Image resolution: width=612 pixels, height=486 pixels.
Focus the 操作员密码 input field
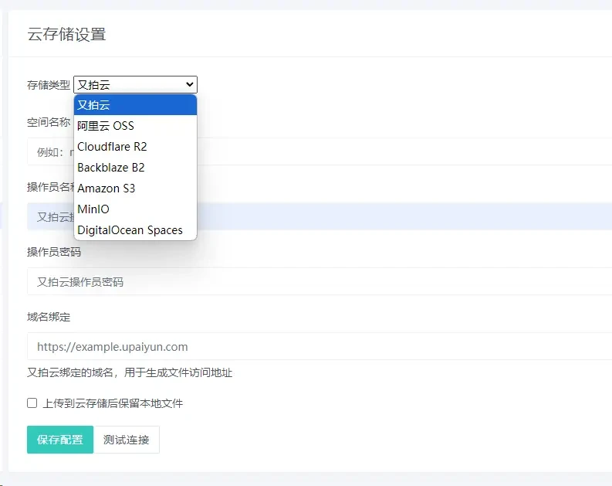(320, 281)
